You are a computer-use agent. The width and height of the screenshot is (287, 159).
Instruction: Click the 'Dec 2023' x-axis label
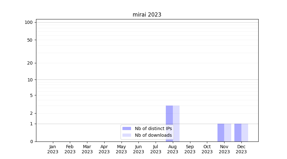pos(241,149)
